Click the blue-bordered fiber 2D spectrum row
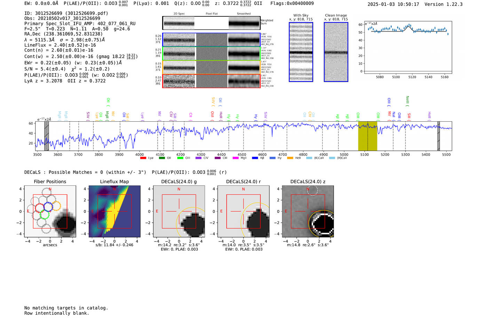 tap(211, 40)
